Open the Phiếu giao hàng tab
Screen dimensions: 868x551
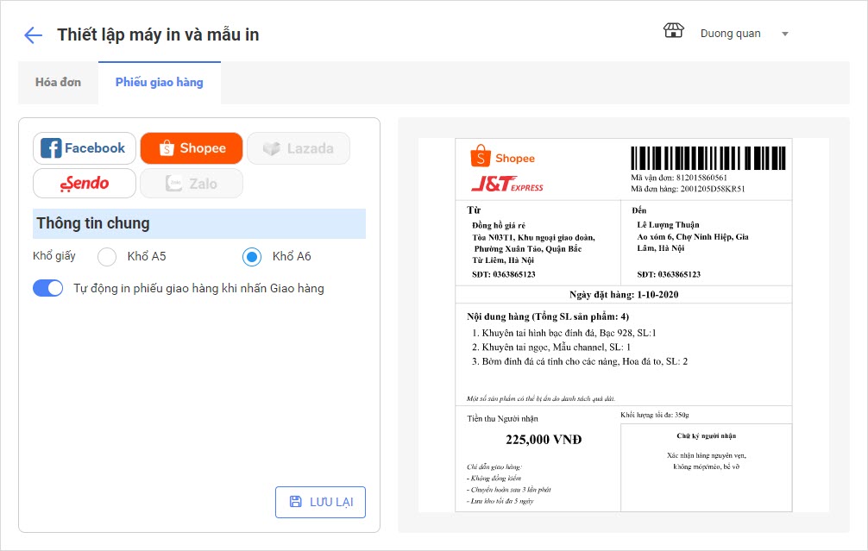point(159,83)
